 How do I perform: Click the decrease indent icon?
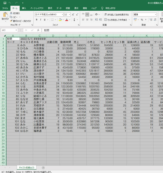96,20
